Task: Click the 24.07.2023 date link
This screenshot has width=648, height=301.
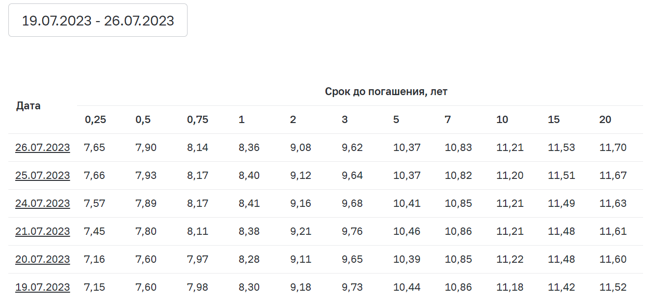Action: (43, 203)
